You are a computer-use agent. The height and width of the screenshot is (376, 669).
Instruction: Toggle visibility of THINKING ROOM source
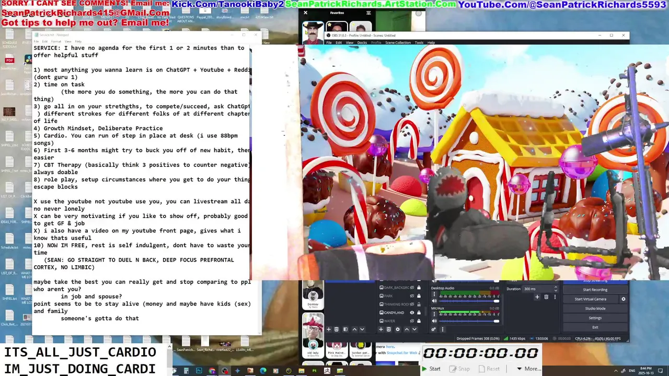coord(412,304)
